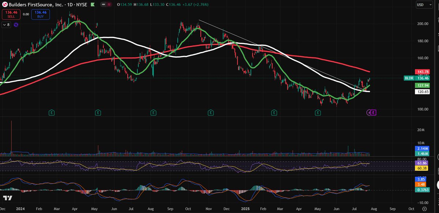Click the Builders FirstSource logo icon
The height and width of the screenshot is (213, 439).
(4, 4)
